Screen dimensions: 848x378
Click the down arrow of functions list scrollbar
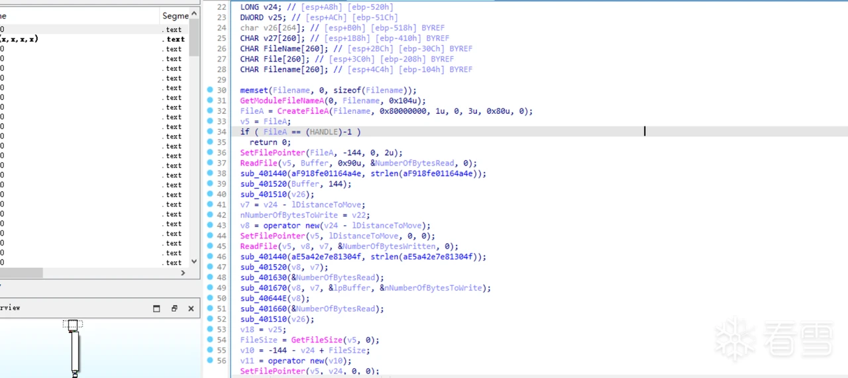194,262
